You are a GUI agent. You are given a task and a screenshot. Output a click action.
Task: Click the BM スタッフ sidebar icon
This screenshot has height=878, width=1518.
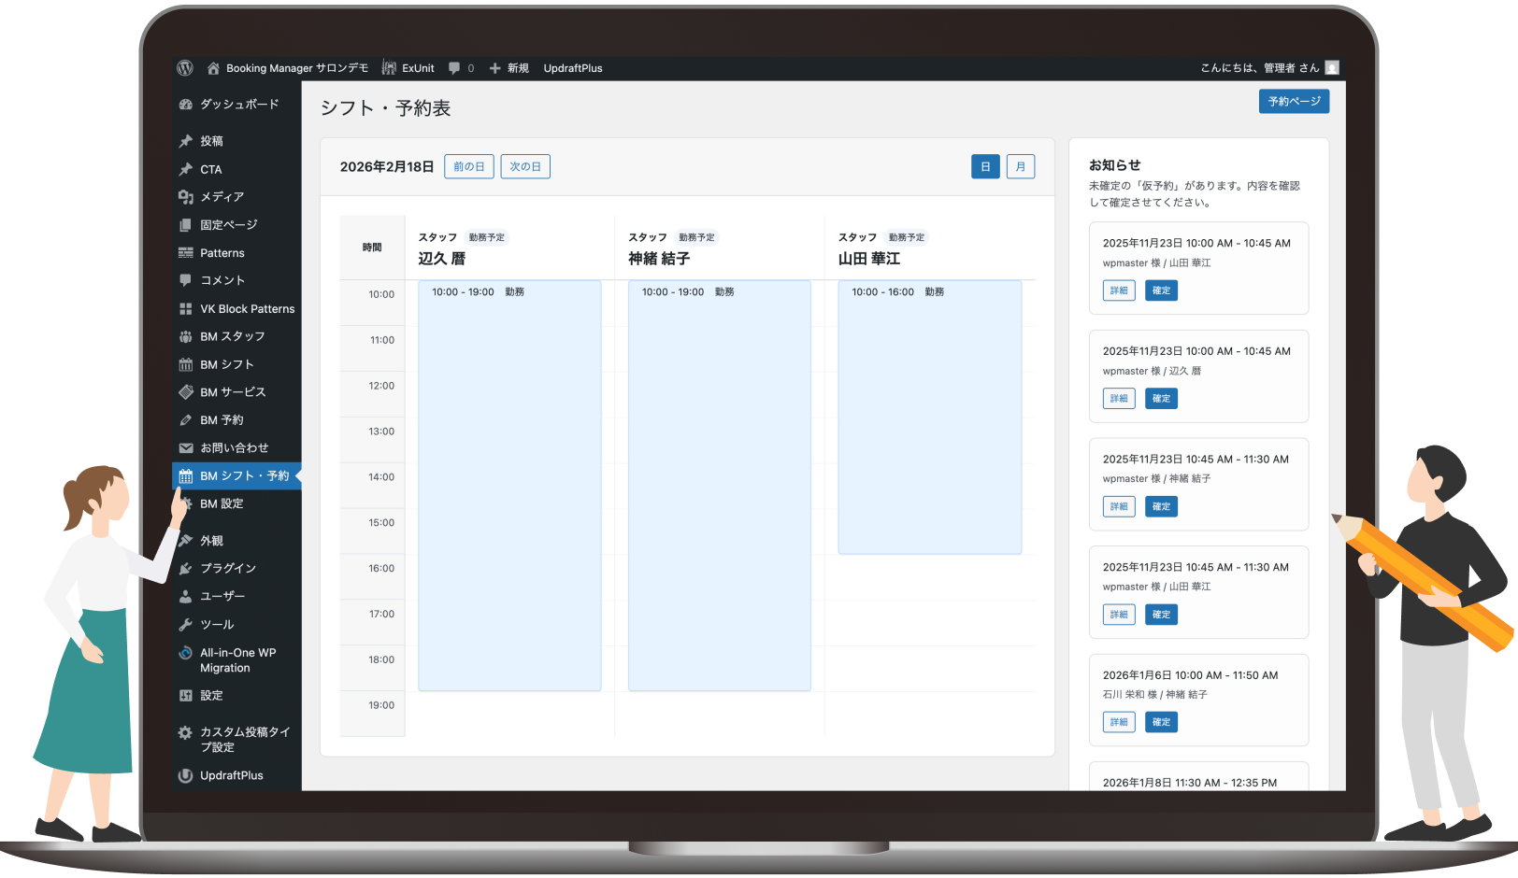pyautogui.click(x=186, y=336)
